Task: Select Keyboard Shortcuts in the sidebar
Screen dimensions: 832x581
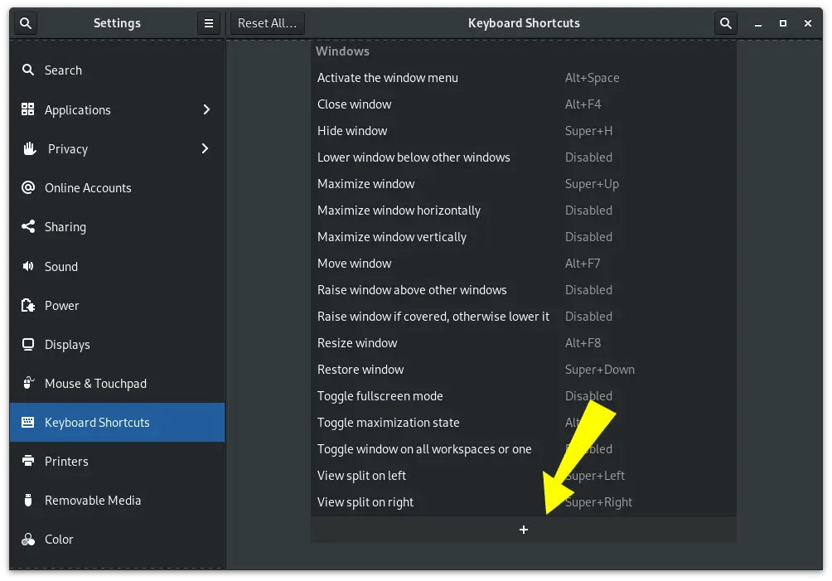Action: click(95, 422)
